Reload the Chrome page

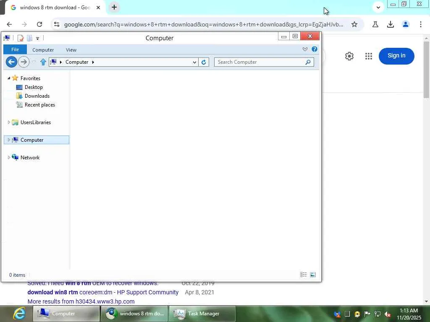click(39, 24)
